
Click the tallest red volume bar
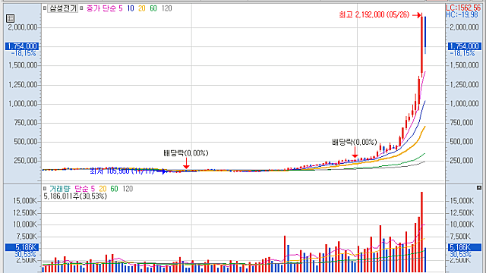pyautogui.click(x=422, y=232)
